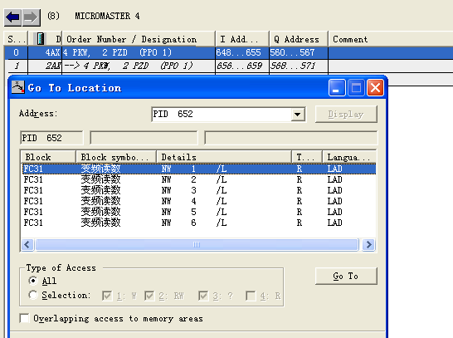Viewport: 453px width, 338px height.
Task: Sort by the Details column header
Action: coord(224,157)
